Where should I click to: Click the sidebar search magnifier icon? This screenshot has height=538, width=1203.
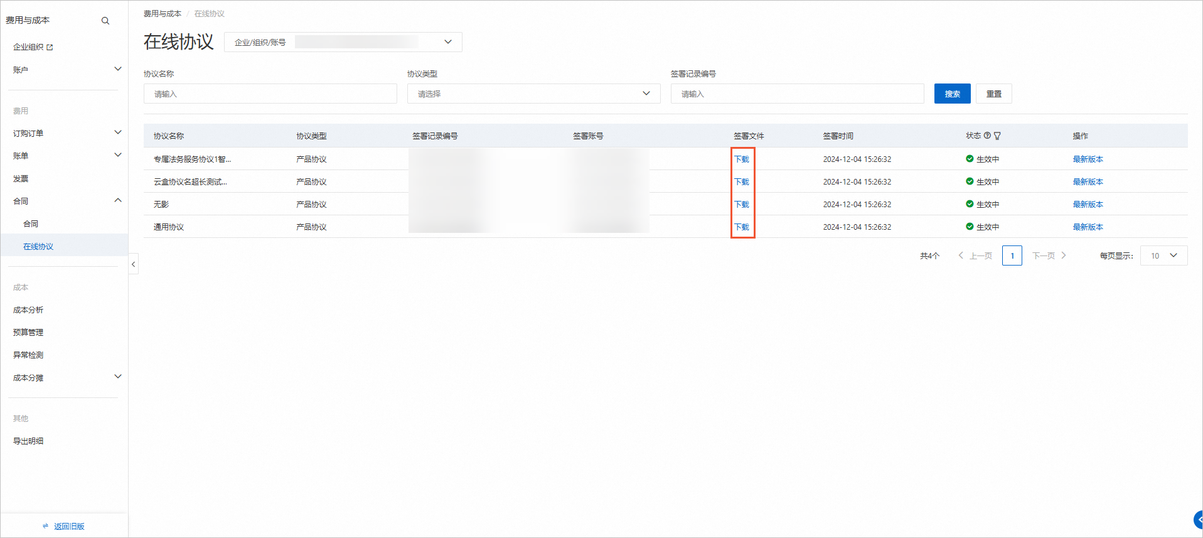(x=105, y=21)
